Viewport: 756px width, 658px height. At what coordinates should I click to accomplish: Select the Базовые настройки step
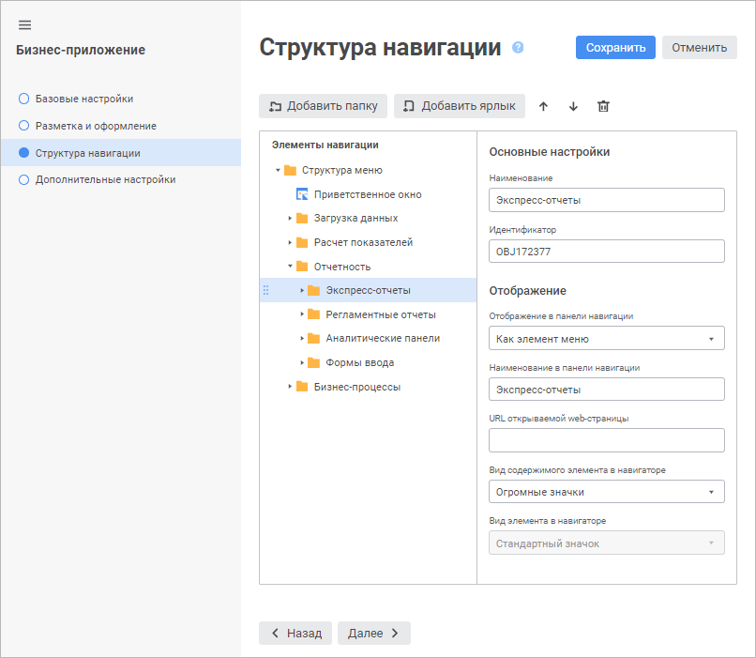coord(83,99)
